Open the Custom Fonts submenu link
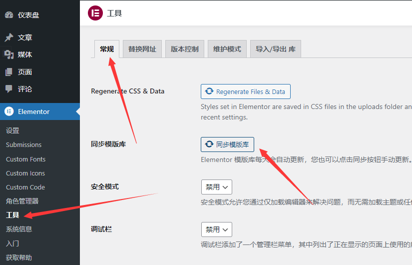 26,159
